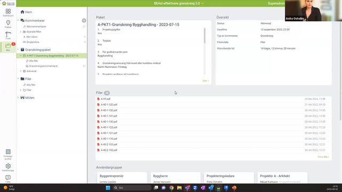This screenshot has height=192, width=342.
Task: Open Alla kommentarer in the tree
Action: point(36,27)
